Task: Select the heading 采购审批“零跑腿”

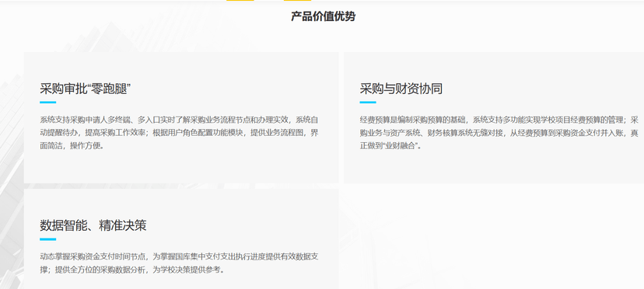Action: point(85,89)
